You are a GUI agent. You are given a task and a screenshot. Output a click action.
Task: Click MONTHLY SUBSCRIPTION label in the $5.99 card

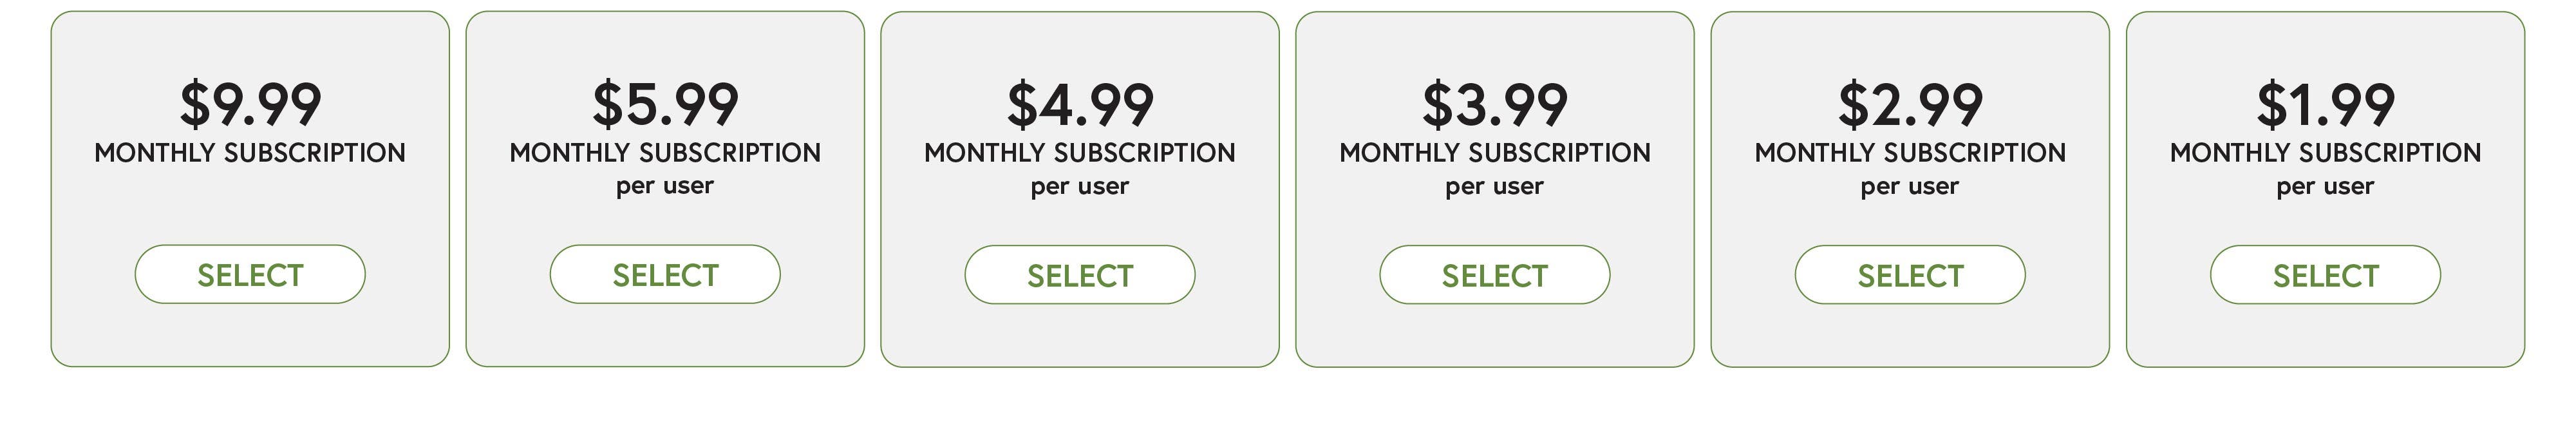click(x=665, y=153)
